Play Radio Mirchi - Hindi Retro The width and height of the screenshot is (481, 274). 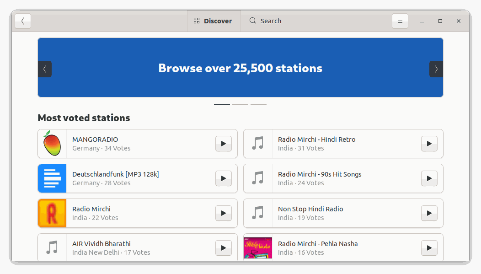point(429,144)
